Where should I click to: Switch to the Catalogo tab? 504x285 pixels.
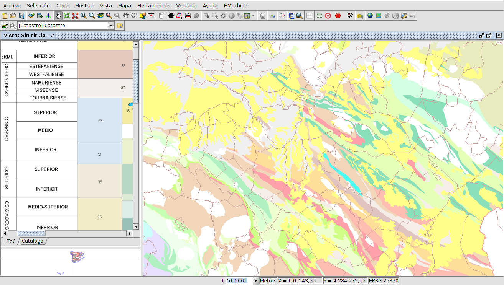(33, 241)
